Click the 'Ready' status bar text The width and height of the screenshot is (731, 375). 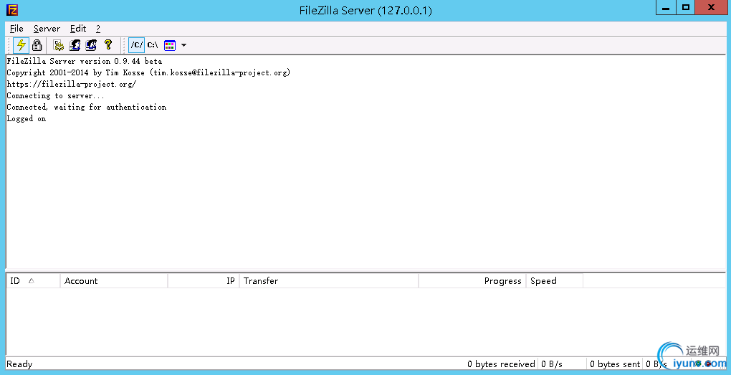click(x=19, y=364)
